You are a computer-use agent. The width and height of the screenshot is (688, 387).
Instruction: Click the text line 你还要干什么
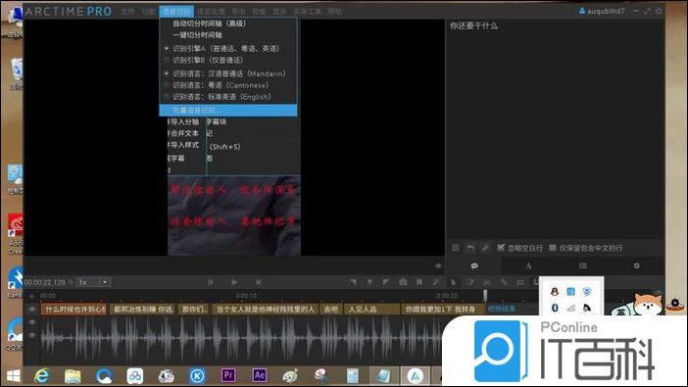pos(473,25)
